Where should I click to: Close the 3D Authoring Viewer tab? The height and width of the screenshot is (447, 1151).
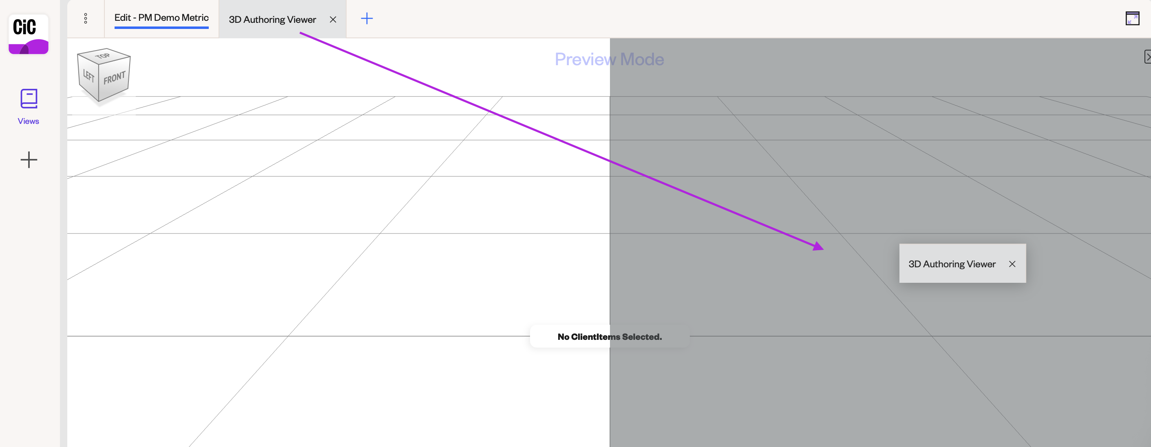click(333, 20)
